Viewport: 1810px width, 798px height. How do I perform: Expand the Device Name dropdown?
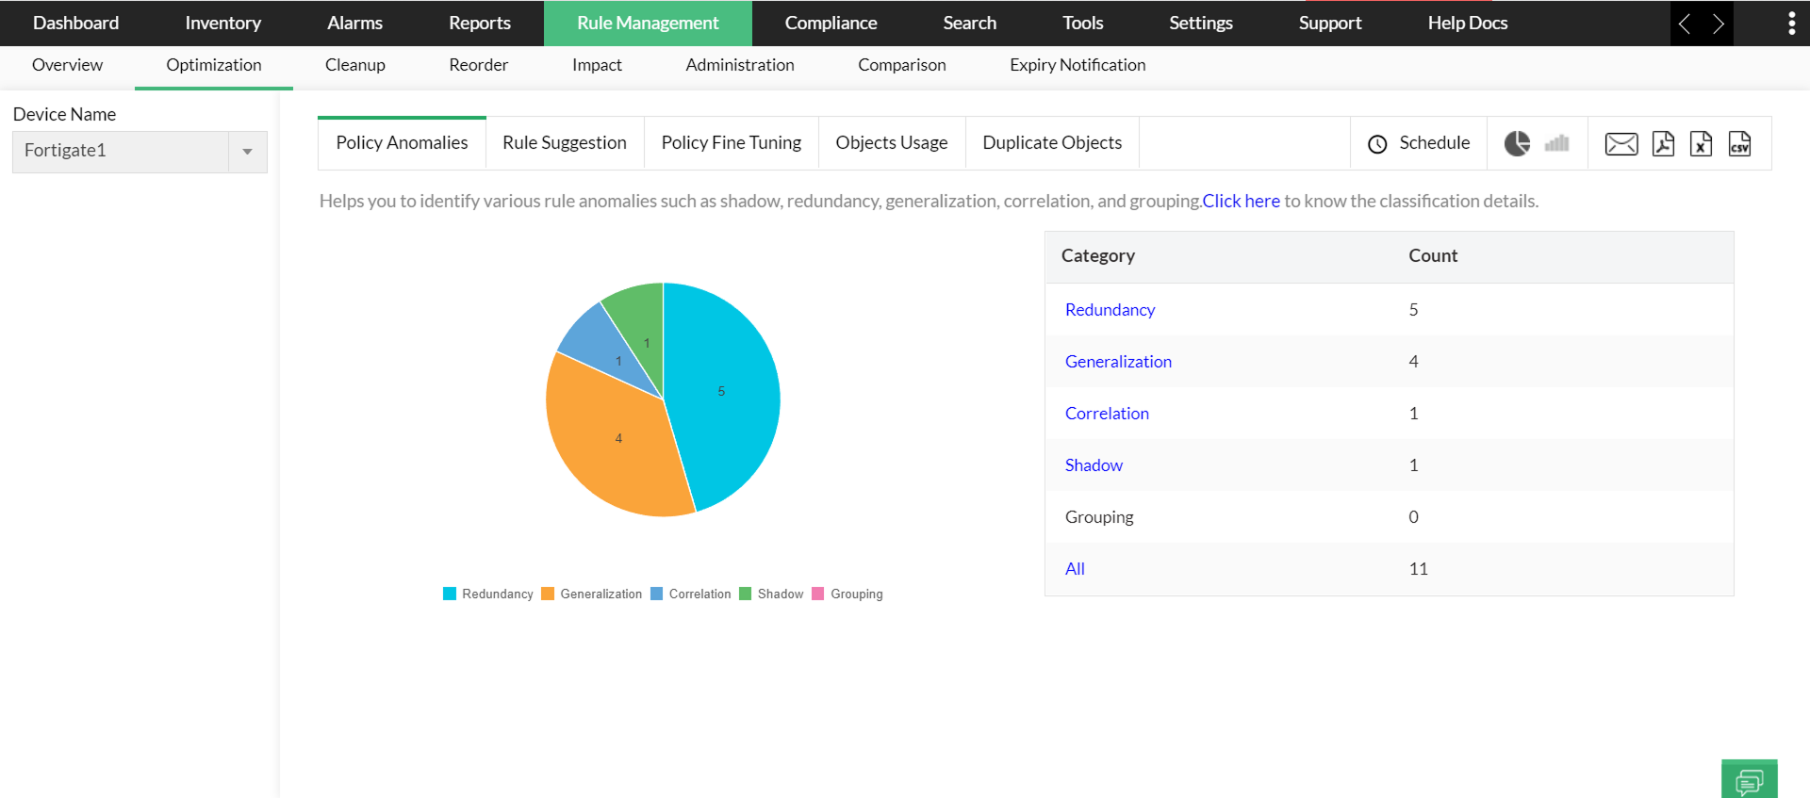pyautogui.click(x=247, y=152)
